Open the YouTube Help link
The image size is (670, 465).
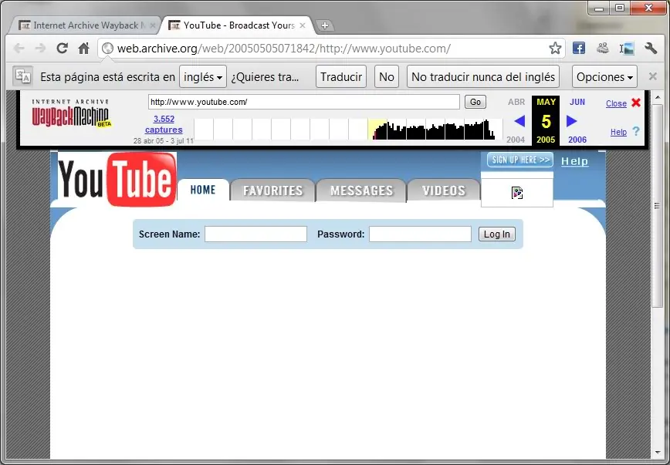tap(575, 161)
